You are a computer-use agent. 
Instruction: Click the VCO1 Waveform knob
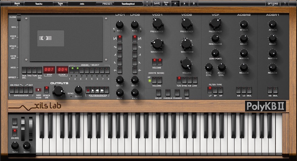click(x=157, y=44)
